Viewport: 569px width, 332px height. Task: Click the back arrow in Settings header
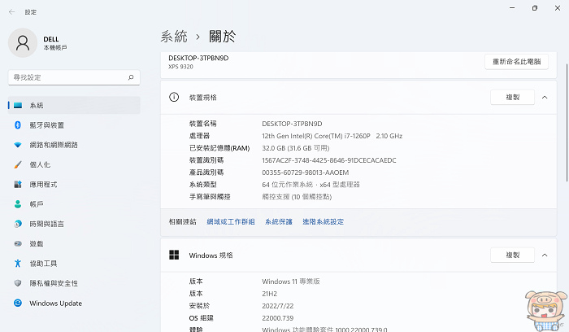11,12
